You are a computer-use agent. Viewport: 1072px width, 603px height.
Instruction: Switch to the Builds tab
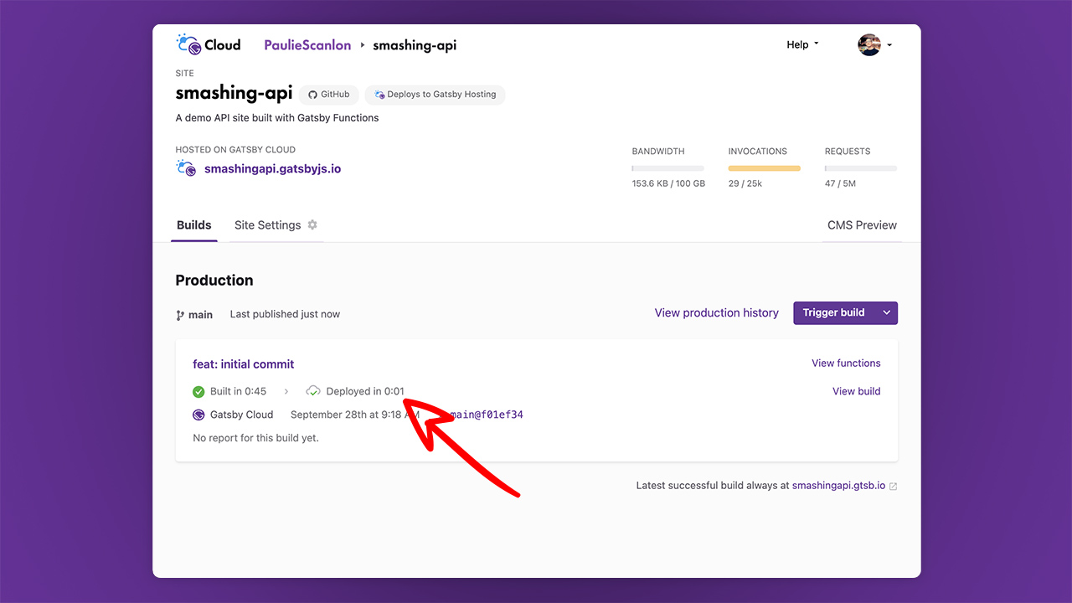coord(194,224)
